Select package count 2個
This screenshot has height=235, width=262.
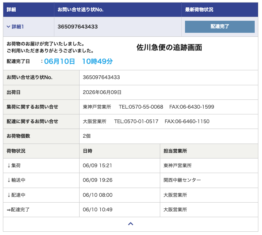(87, 136)
